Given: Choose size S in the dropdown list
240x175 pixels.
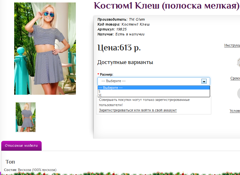Looking at the screenshot, I should pos(154,91).
